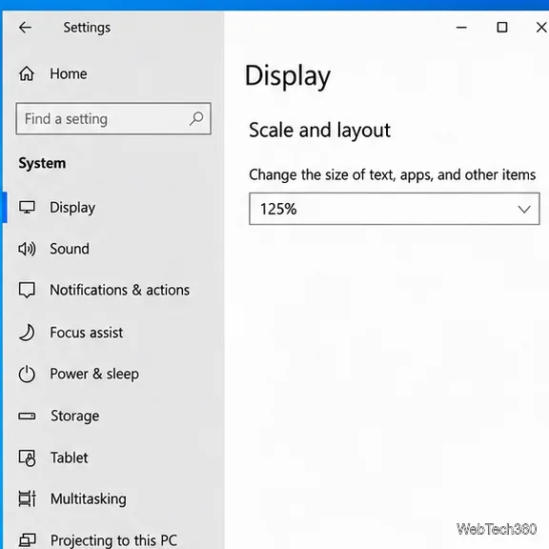Click the Power & sleep icon

point(27,374)
